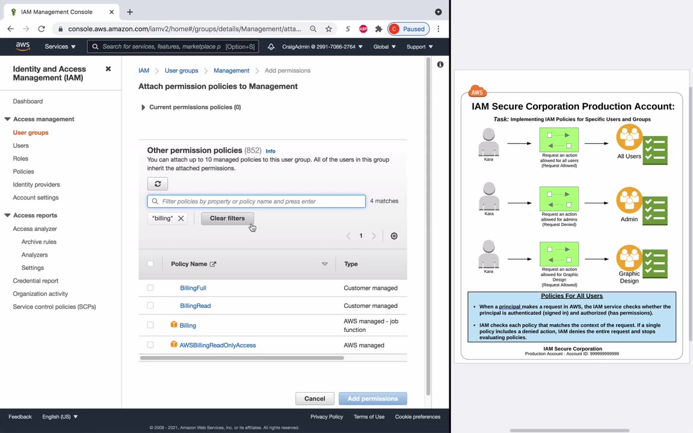Click the ABP adblock extension icon

coord(363,29)
